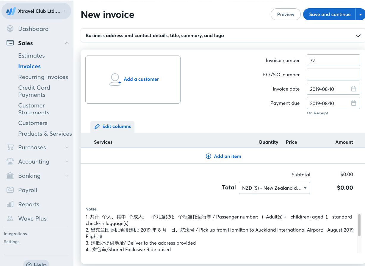
Task: Click the Dashboard gauge icon
Action: point(10,29)
